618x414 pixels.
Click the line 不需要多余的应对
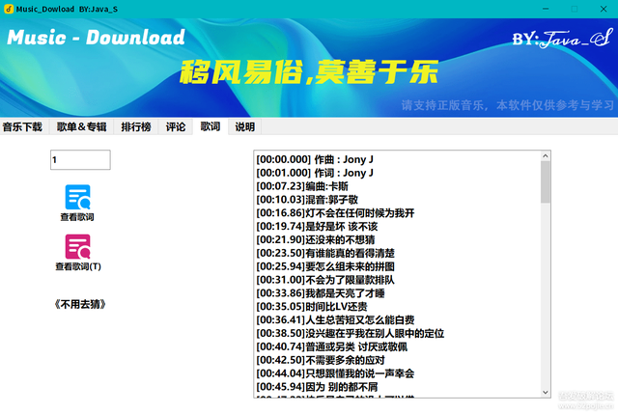tap(321, 360)
